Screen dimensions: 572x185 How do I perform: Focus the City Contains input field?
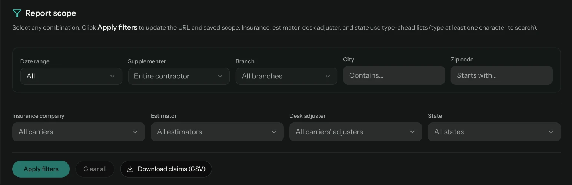(x=394, y=75)
